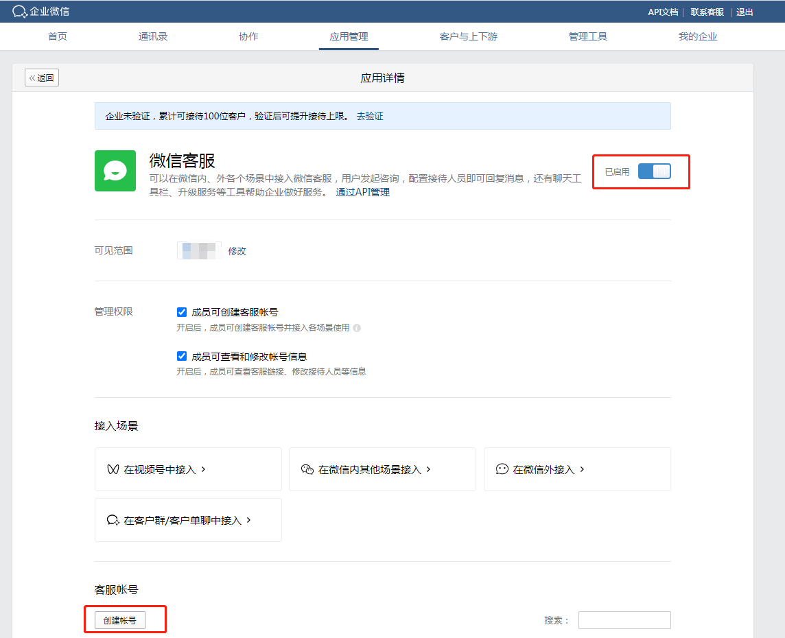The image size is (785, 638).
Task: Click the 客服帐号 section heading
Action: click(x=116, y=590)
